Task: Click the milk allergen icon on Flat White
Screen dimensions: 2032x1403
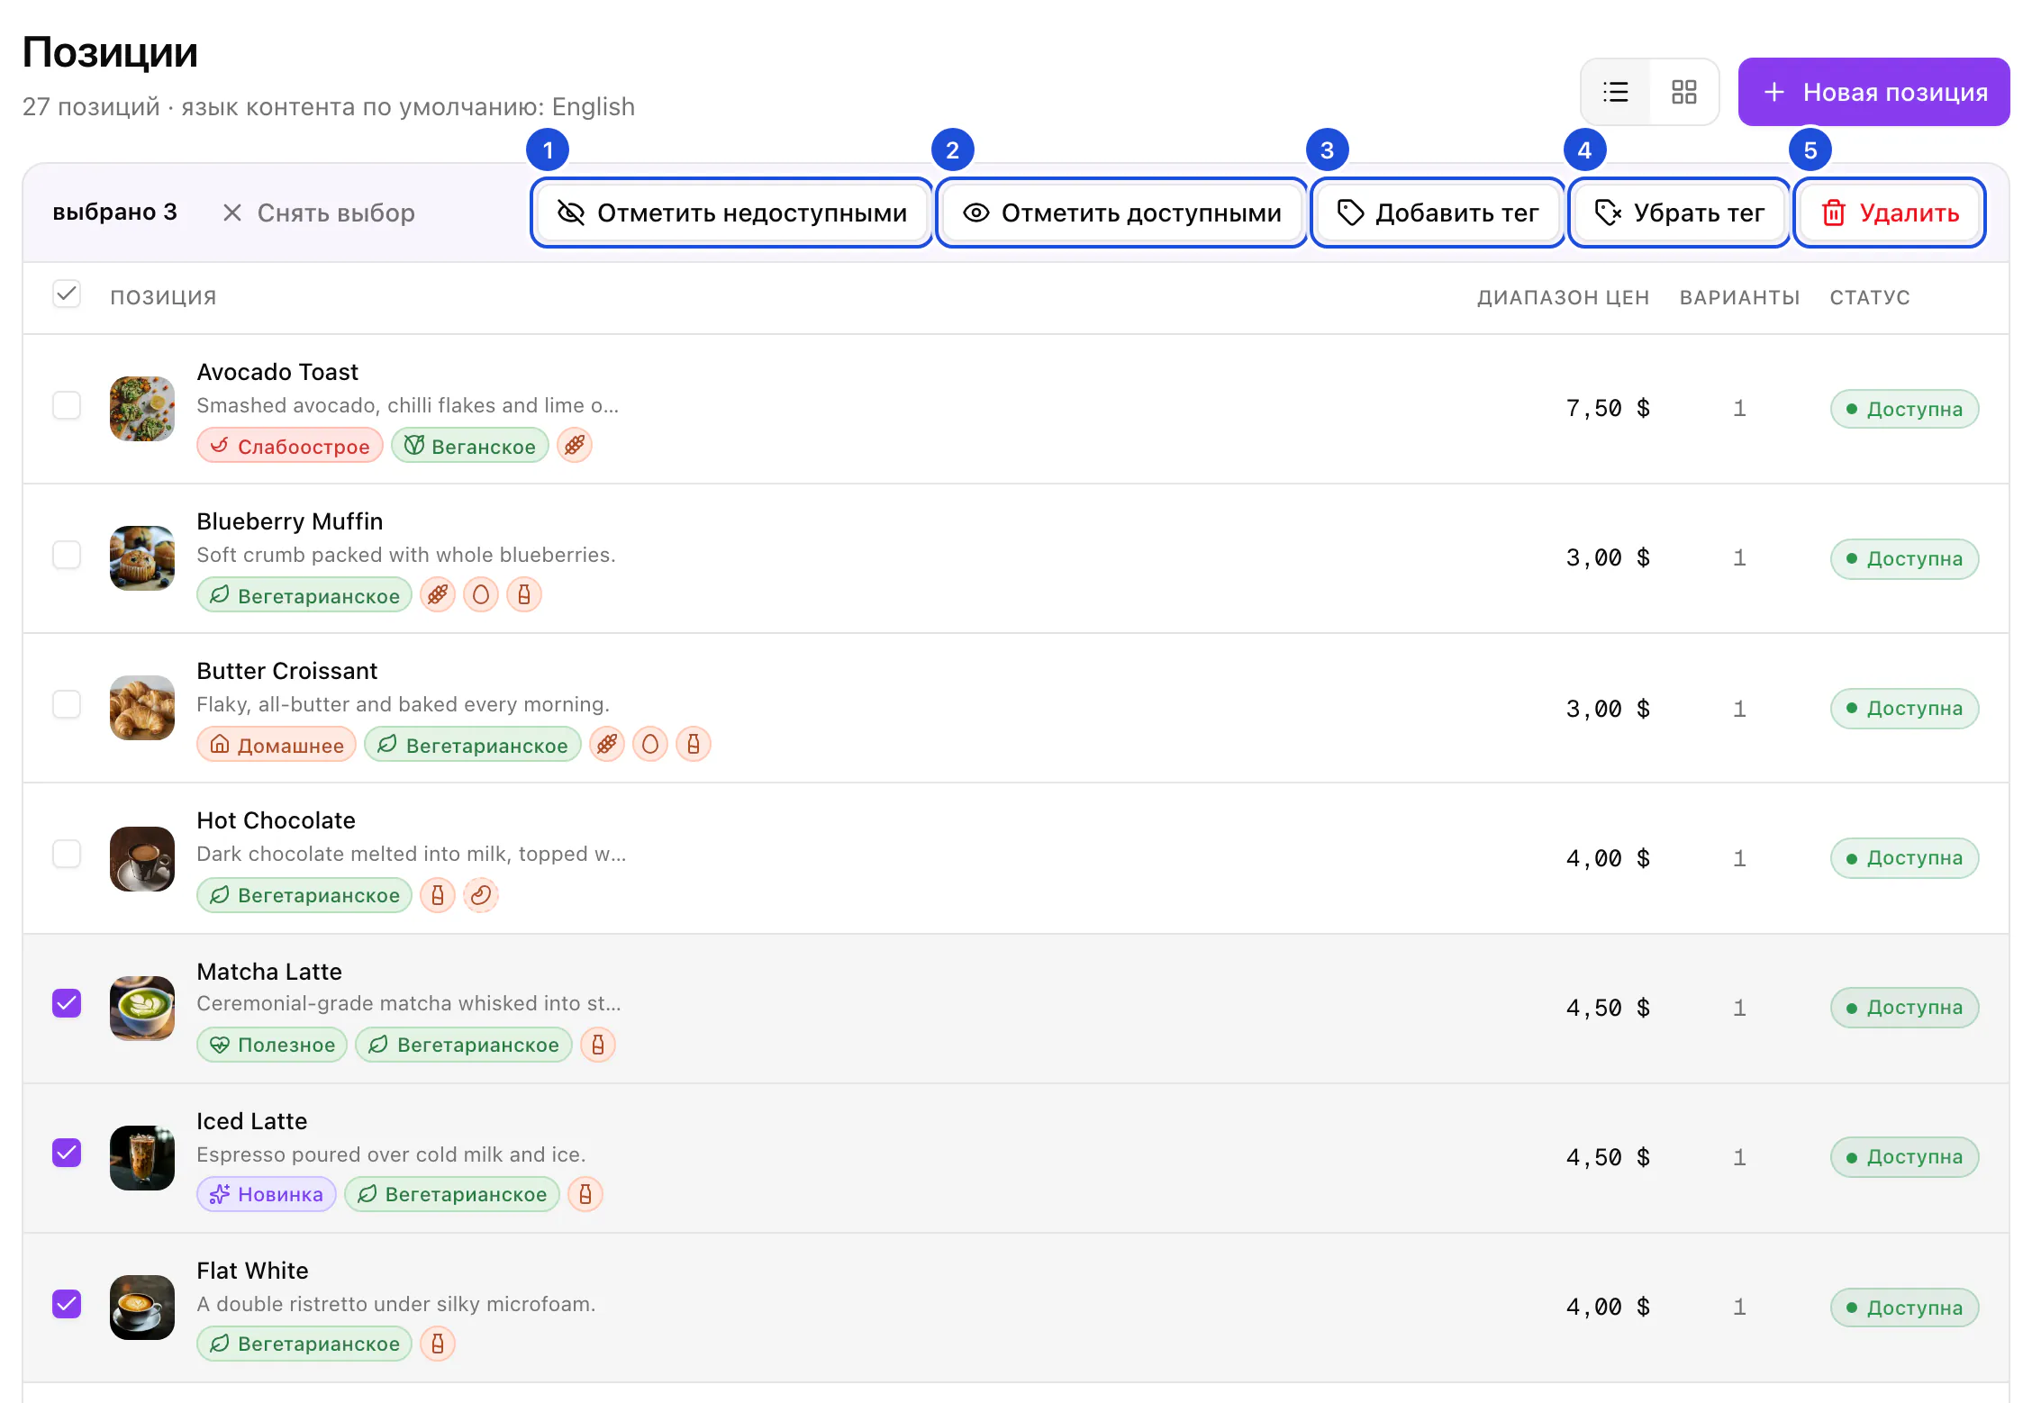Action: click(x=438, y=1344)
